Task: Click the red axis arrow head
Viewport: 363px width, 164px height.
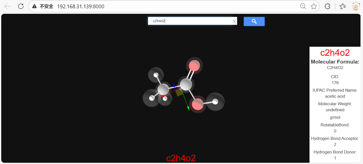Action: (x=163, y=96)
